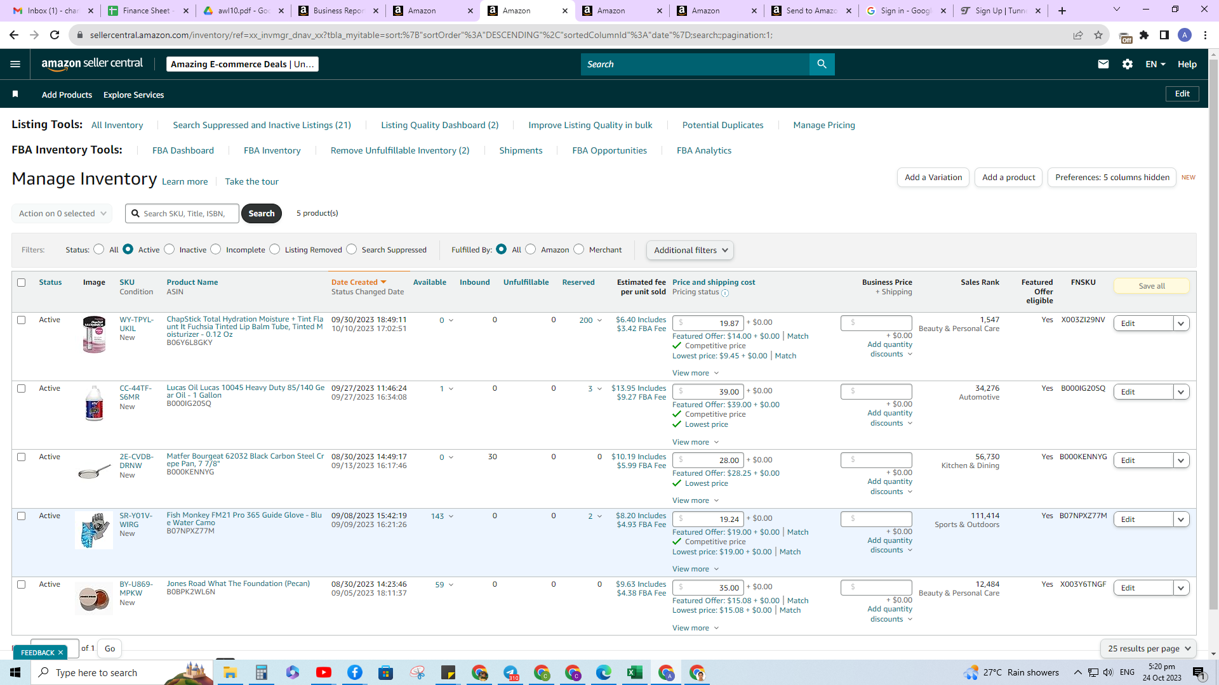This screenshot has width=1219, height=685.
Task: Open the Seller Central hamburger menu
Action: pos(15,64)
